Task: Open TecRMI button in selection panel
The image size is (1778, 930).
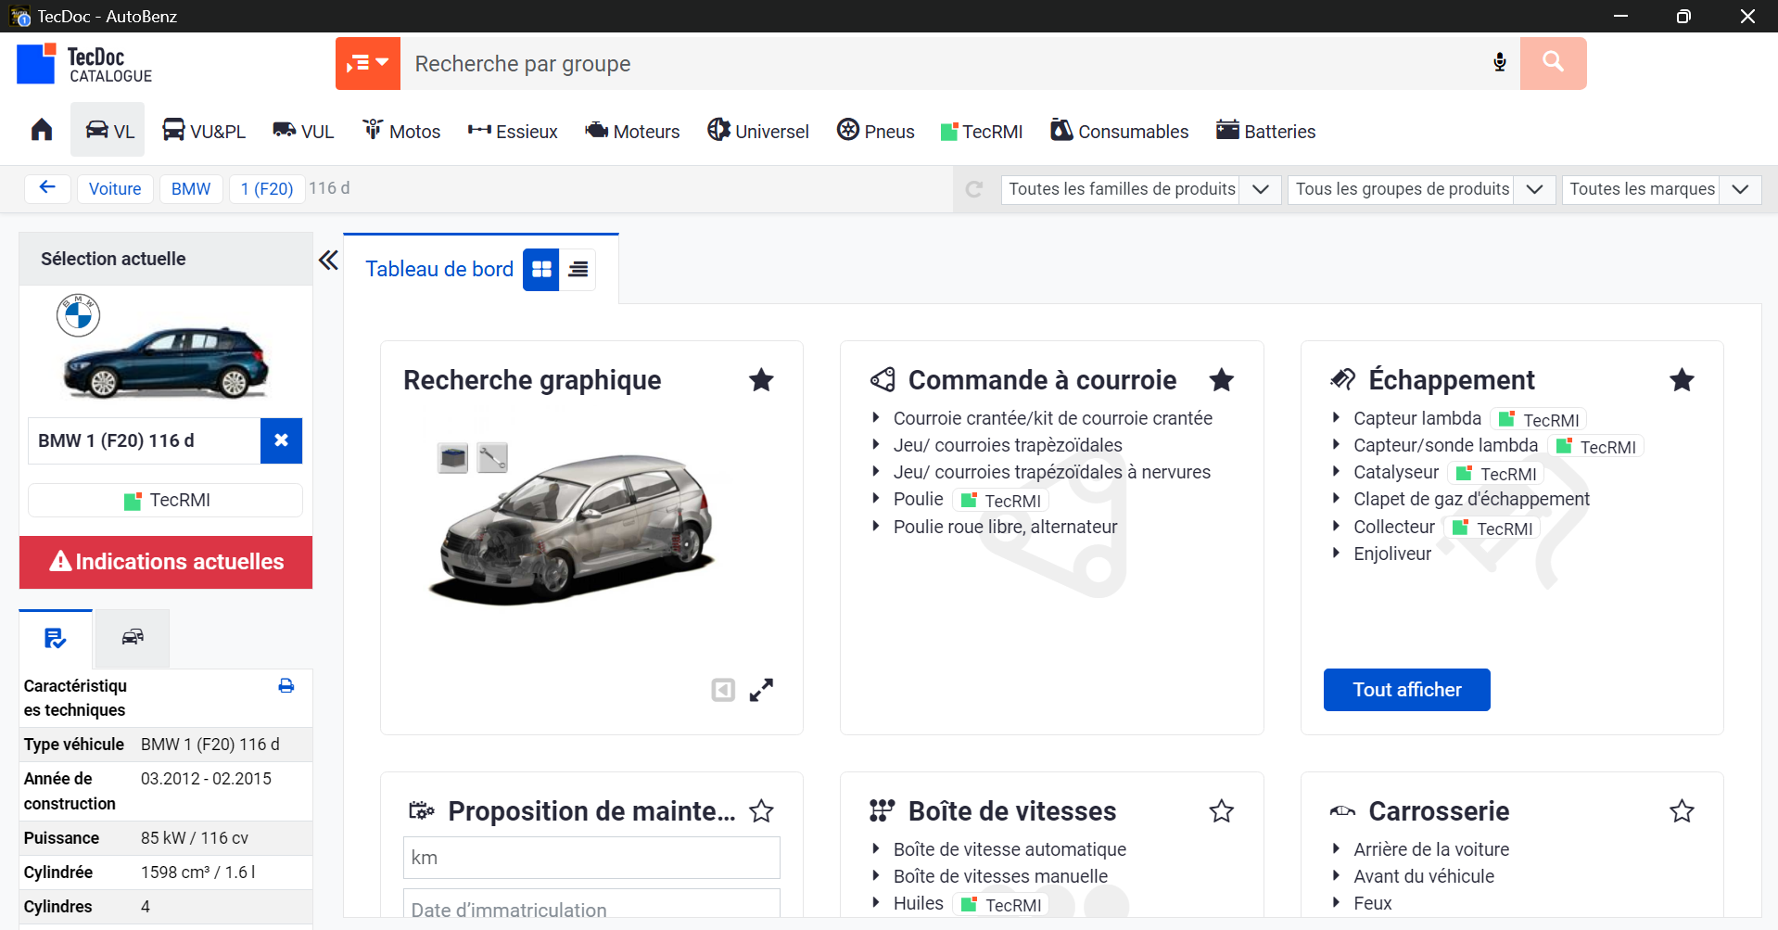Action: tap(166, 500)
